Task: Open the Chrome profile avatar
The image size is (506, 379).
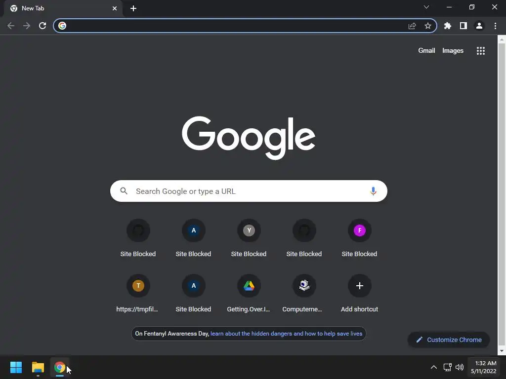Action: 479,26
